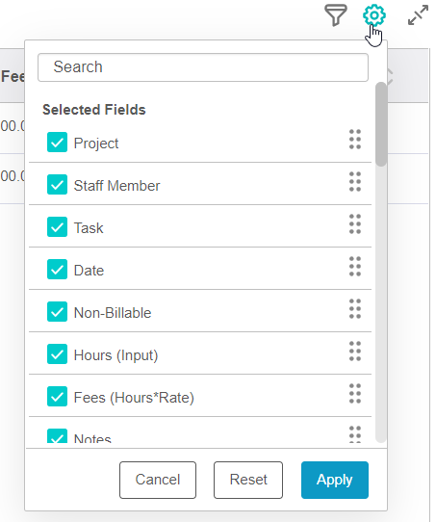Click the Selected Fields heading
The width and height of the screenshot is (436, 522).
tap(94, 110)
